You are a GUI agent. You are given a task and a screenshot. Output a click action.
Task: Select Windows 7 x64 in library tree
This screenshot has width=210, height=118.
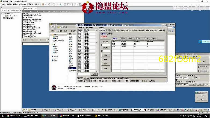(x=11, y=16)
